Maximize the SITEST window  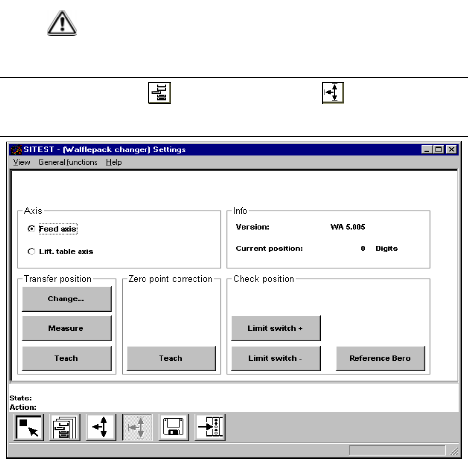point(438,149)
